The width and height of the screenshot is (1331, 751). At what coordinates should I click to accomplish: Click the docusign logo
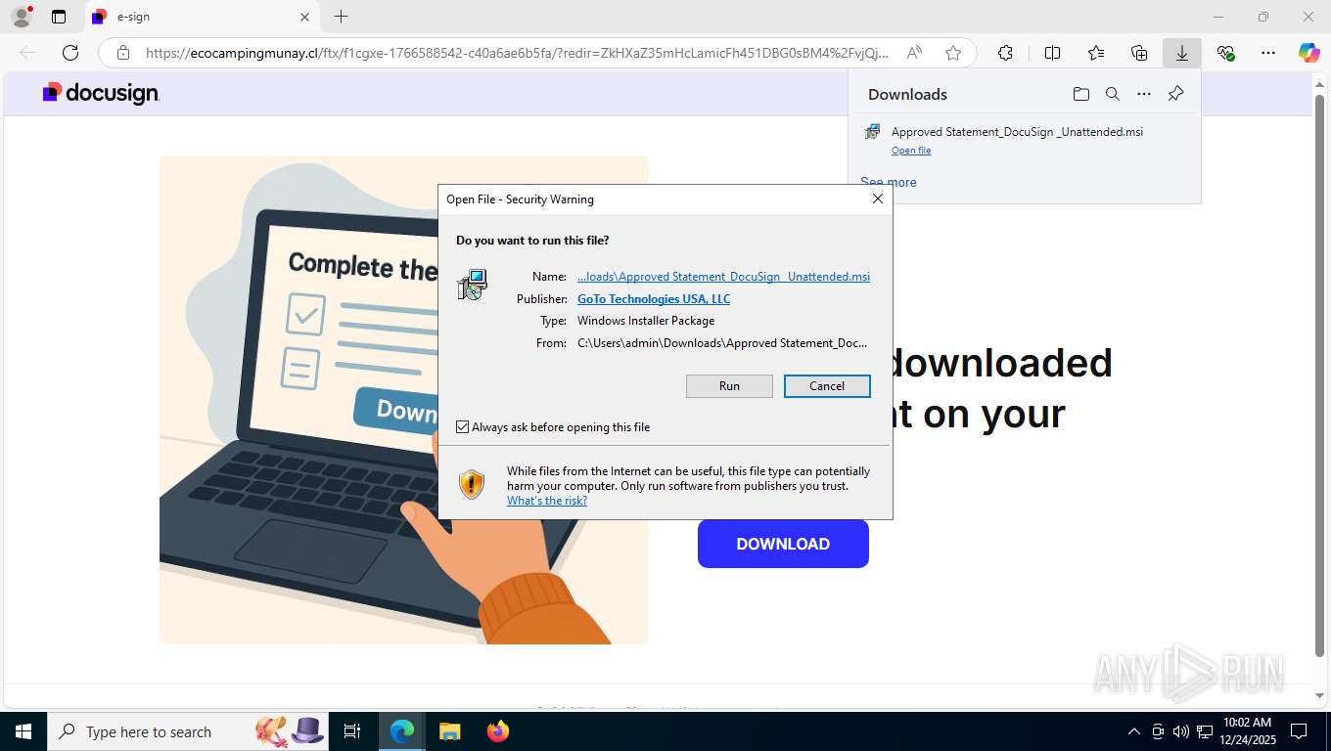(x=101, y=93)
